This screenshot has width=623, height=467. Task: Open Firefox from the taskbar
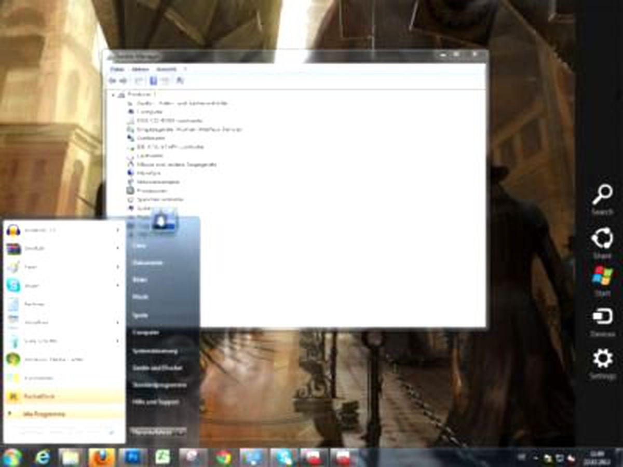click(x=101, y=457)
